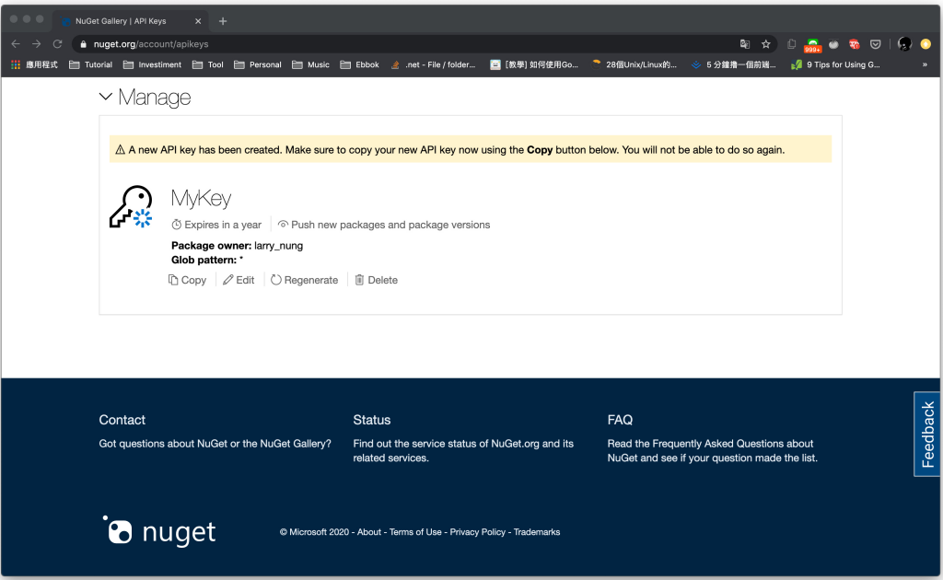Open the Tool bookmarks folder
This screenshot has width=943, height=580.
point(207,64)
